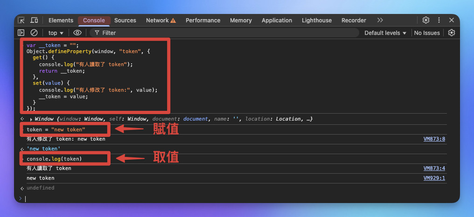The image size is (474, 217).
Task: Click the entered command token = "new token"
Action: (x=56, y=129)
